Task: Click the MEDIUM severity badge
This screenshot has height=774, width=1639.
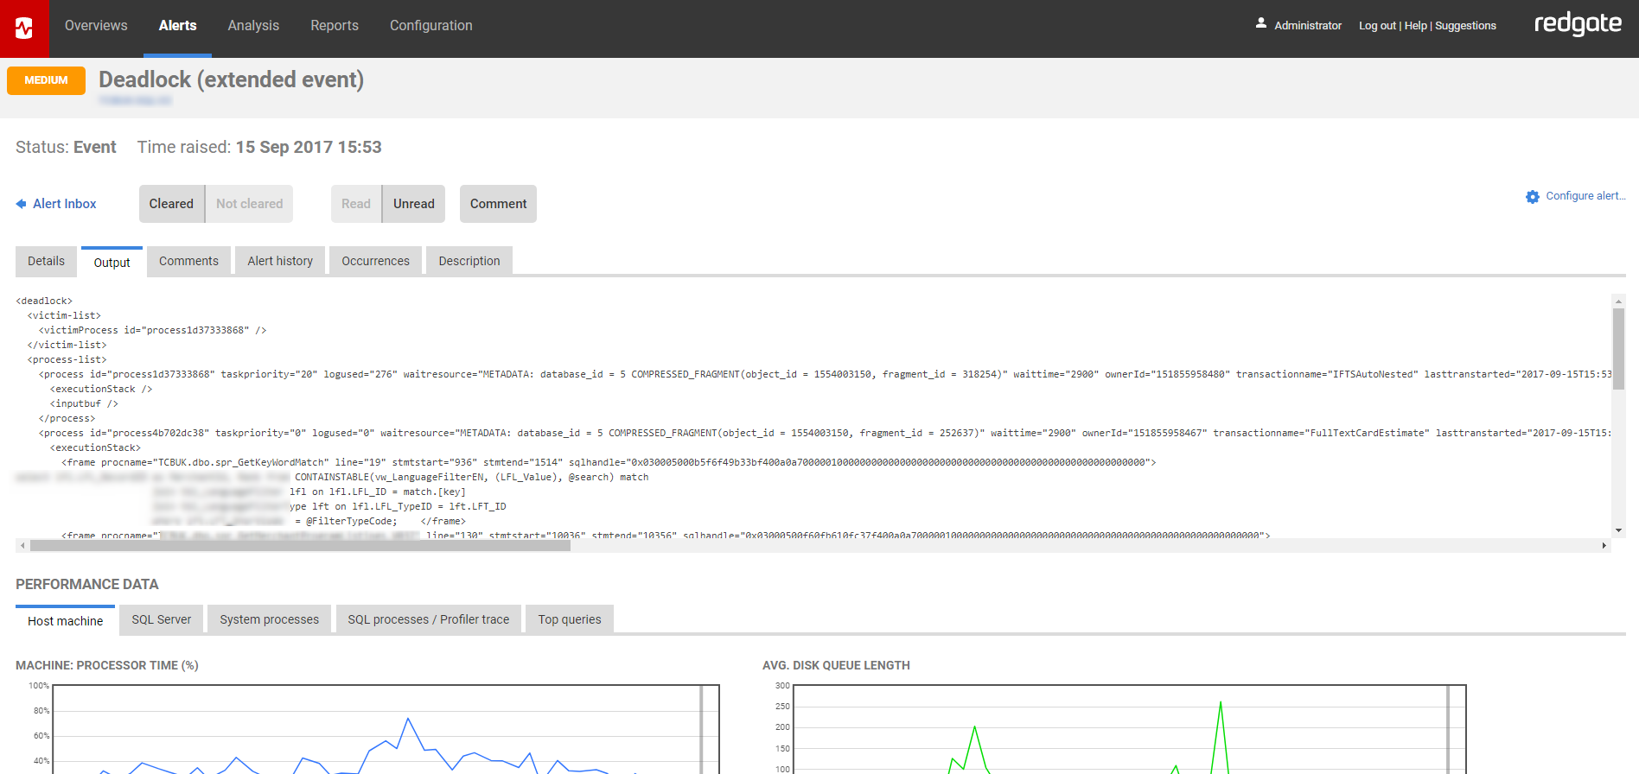Action: click(46, 80)
